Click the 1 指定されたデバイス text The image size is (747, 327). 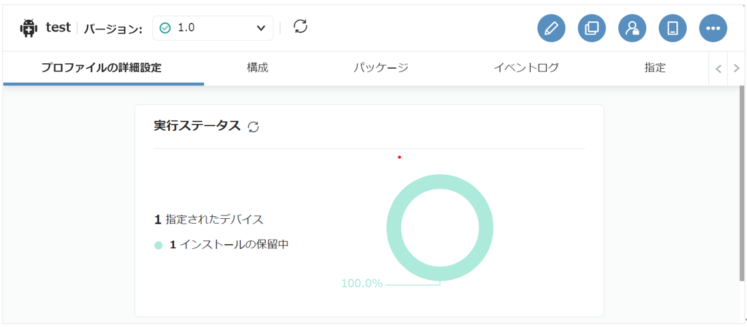click(x=209, y=220)
